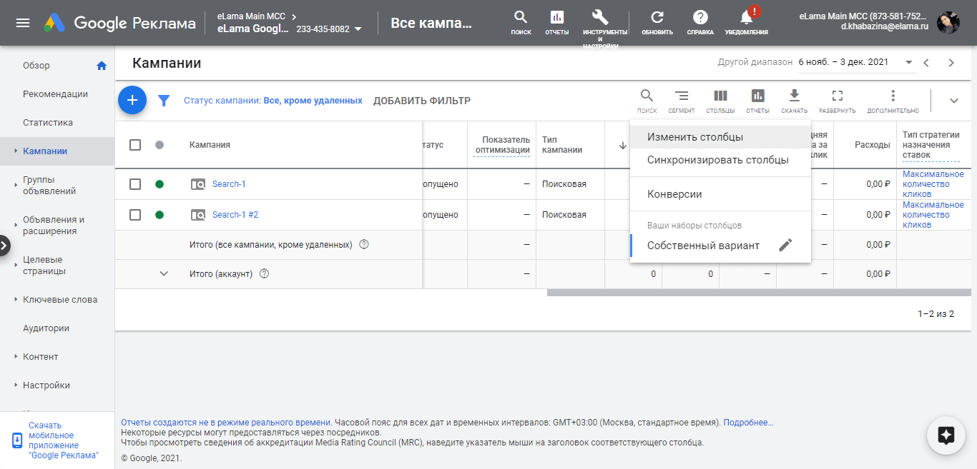Click the home icon beside Обзор
Image resolution: width=977 pixels, height=469 pixels.
point(102,66)
